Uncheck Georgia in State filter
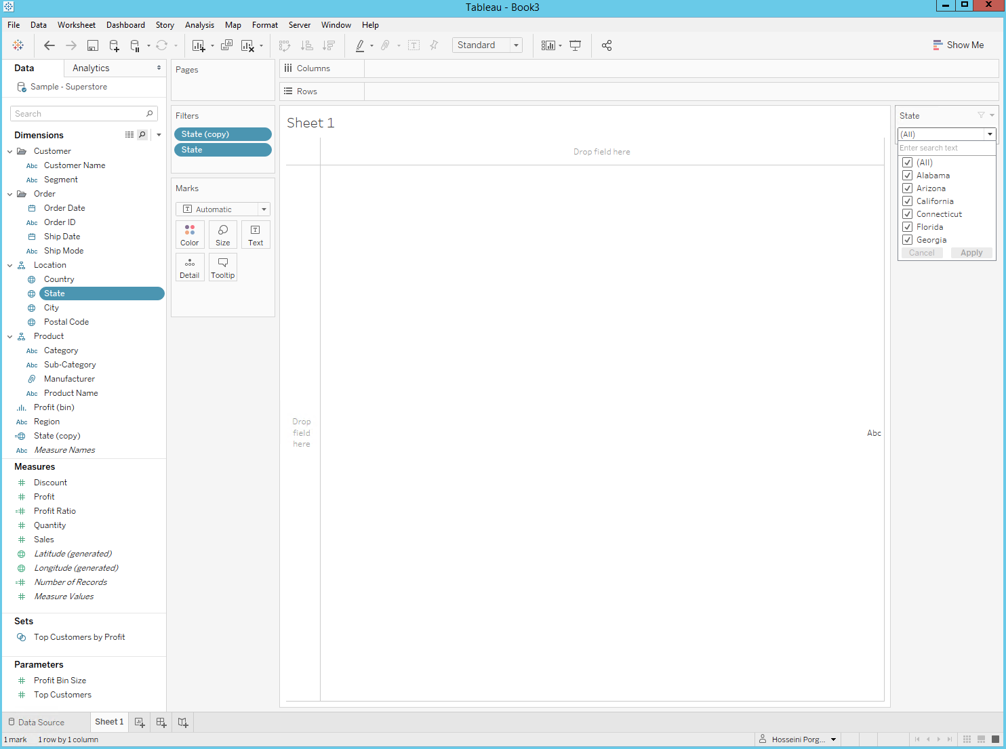The image size is (1006, 749). 907,240
